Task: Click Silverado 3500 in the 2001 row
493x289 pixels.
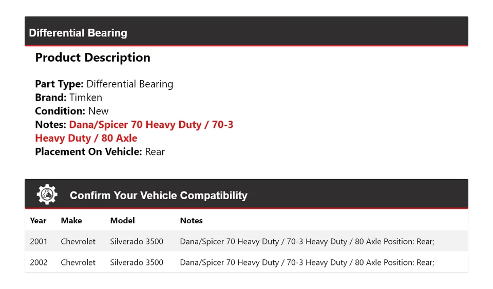Action: tap(137, 241)
